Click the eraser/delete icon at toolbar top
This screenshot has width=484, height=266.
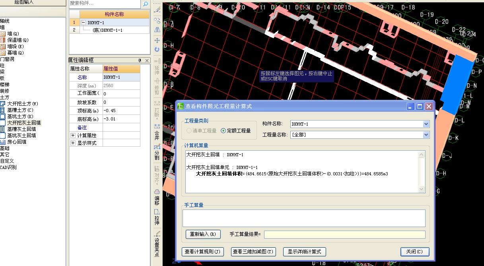tap(157, 9)
